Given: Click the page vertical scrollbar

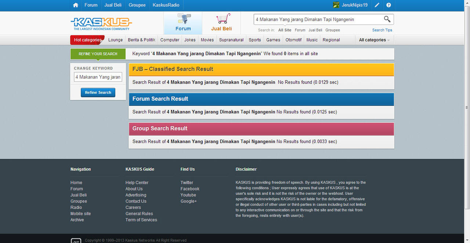Looking at the screenshot, I should 467,110.
